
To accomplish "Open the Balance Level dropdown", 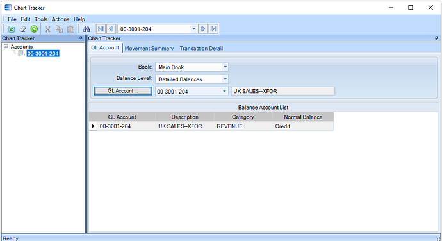I will click(x=225, y=79).
